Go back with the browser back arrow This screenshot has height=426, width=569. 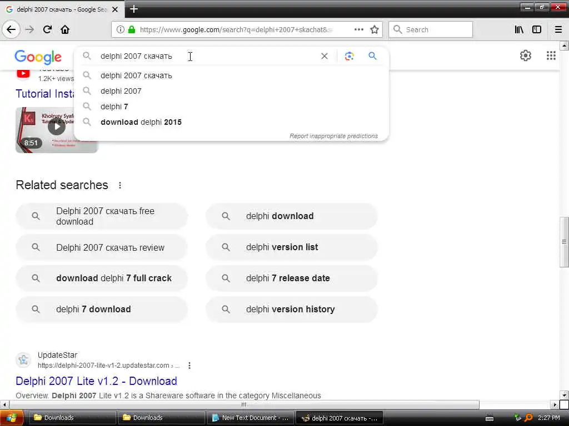11,29
